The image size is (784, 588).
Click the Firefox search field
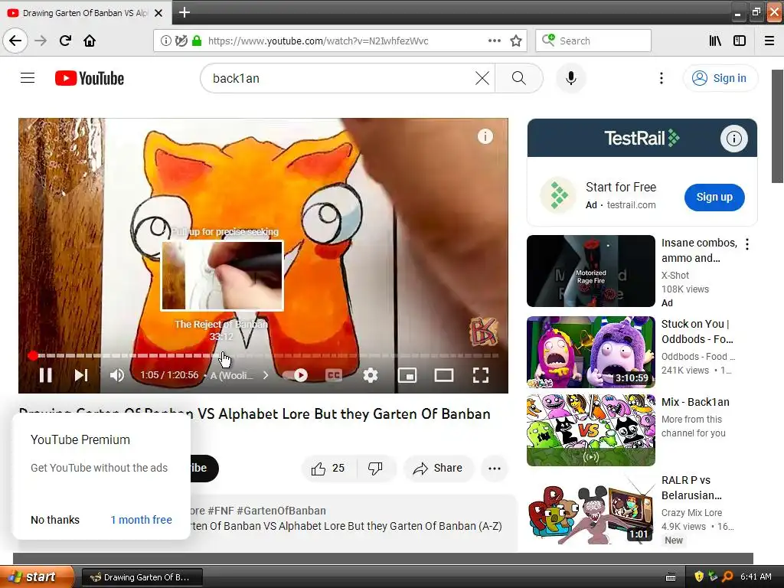pos(593,41)
